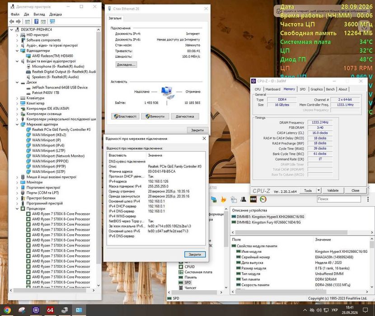Viewport: 375px width, 316px height.
Task: Collapse the Процесори node
Action: click(x=17, y=208)
